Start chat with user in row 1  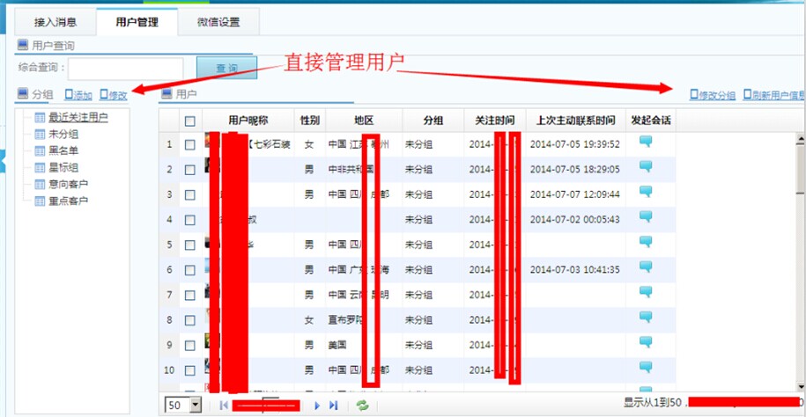point(647,143)
